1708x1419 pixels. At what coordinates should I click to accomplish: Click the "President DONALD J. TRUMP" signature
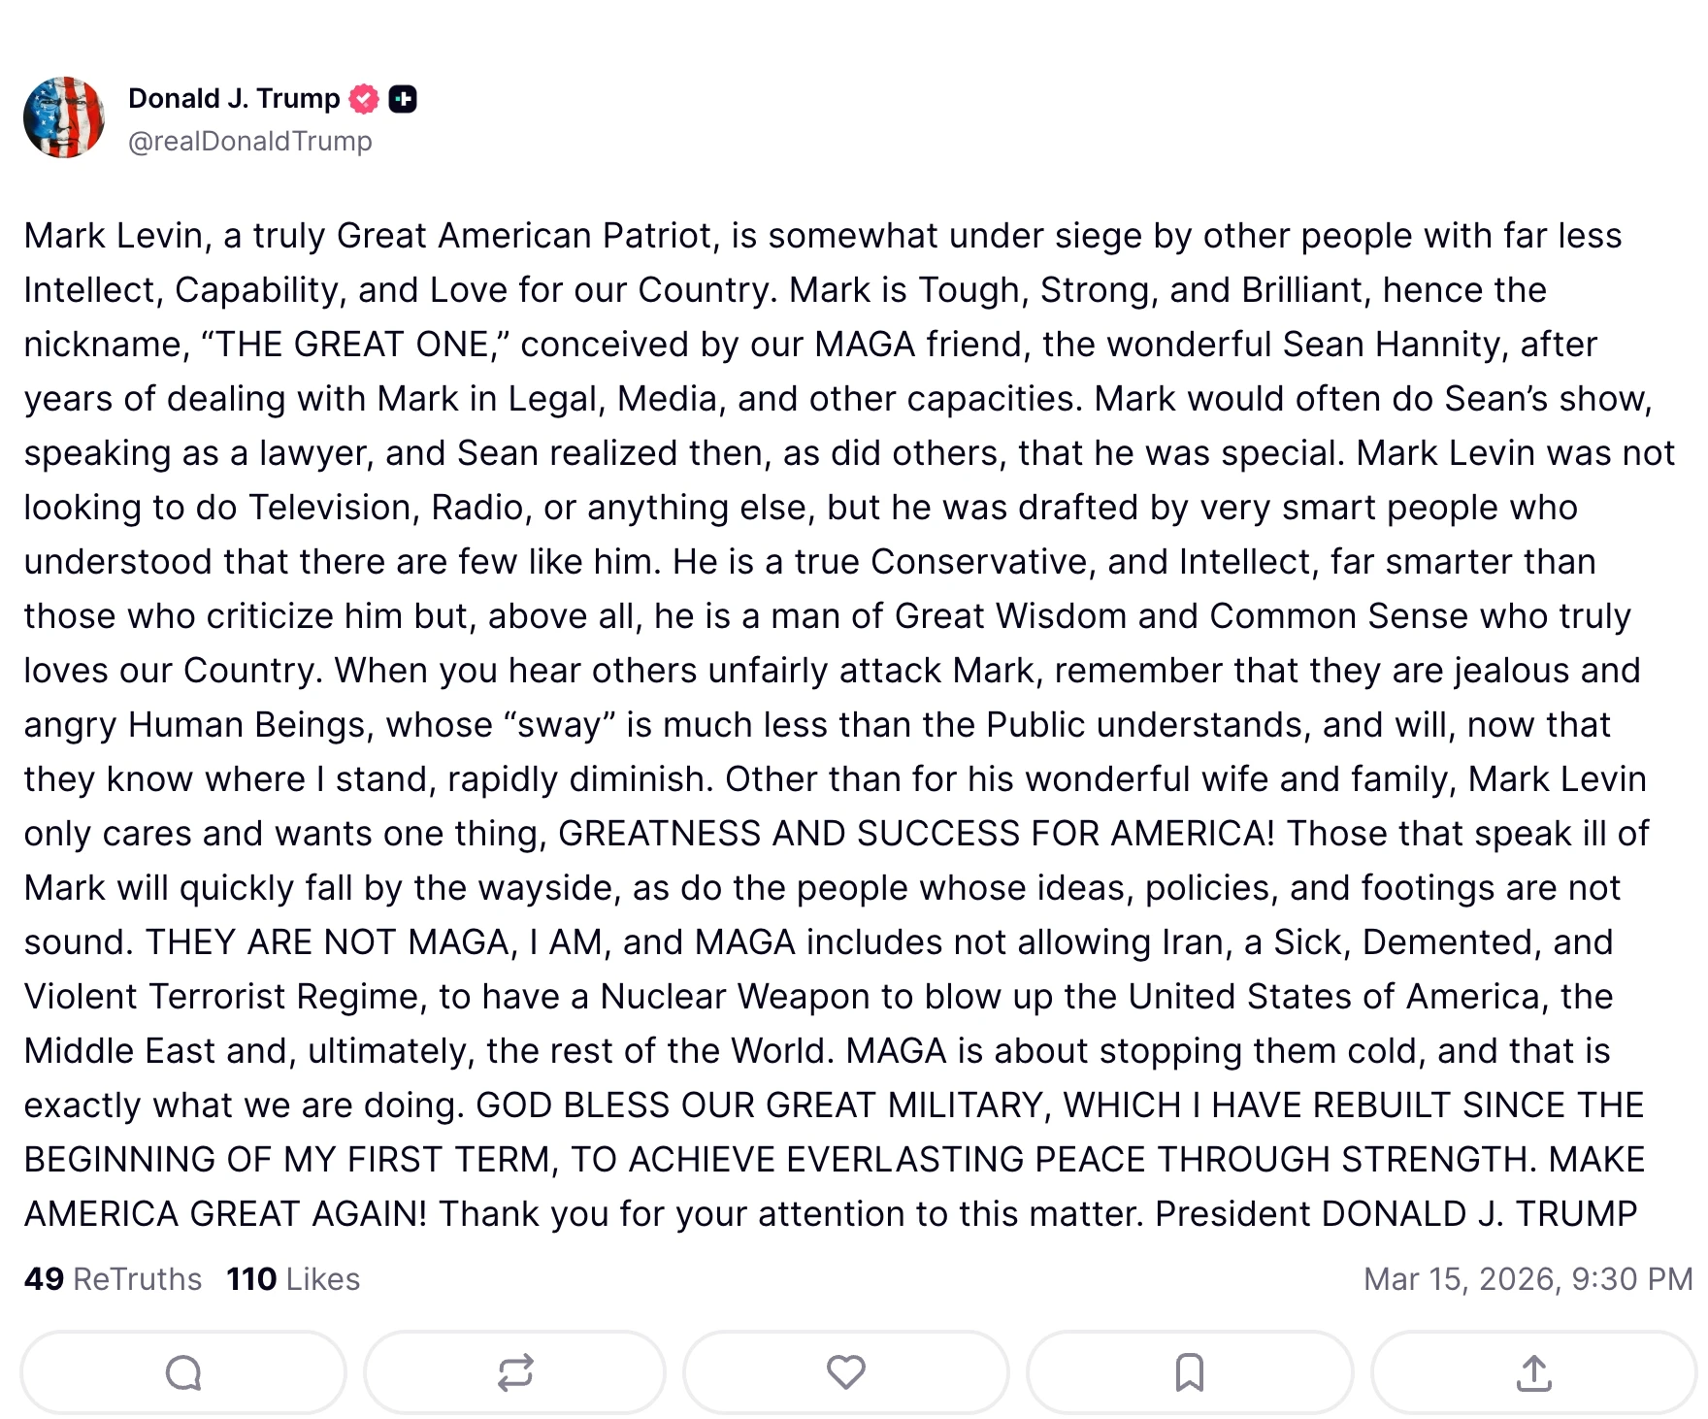(1396, 1214)
